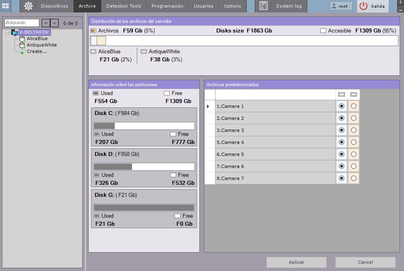Click the root user profile icon
Image resolution: width=404 pixels, height=271 pixels.
point(334,6)
